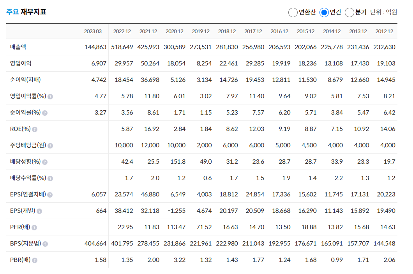Select the 연간 radio button
Screen dimensions: 413x274
pyautogui.click(x=324, y=12)
